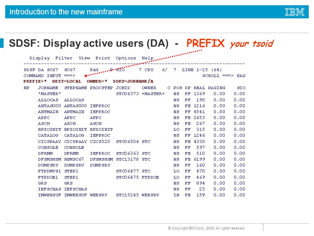The height and width of the screenshot is (236, 314).
Task: Select the DFSMSHSM job name
Action: coord(49,159)
